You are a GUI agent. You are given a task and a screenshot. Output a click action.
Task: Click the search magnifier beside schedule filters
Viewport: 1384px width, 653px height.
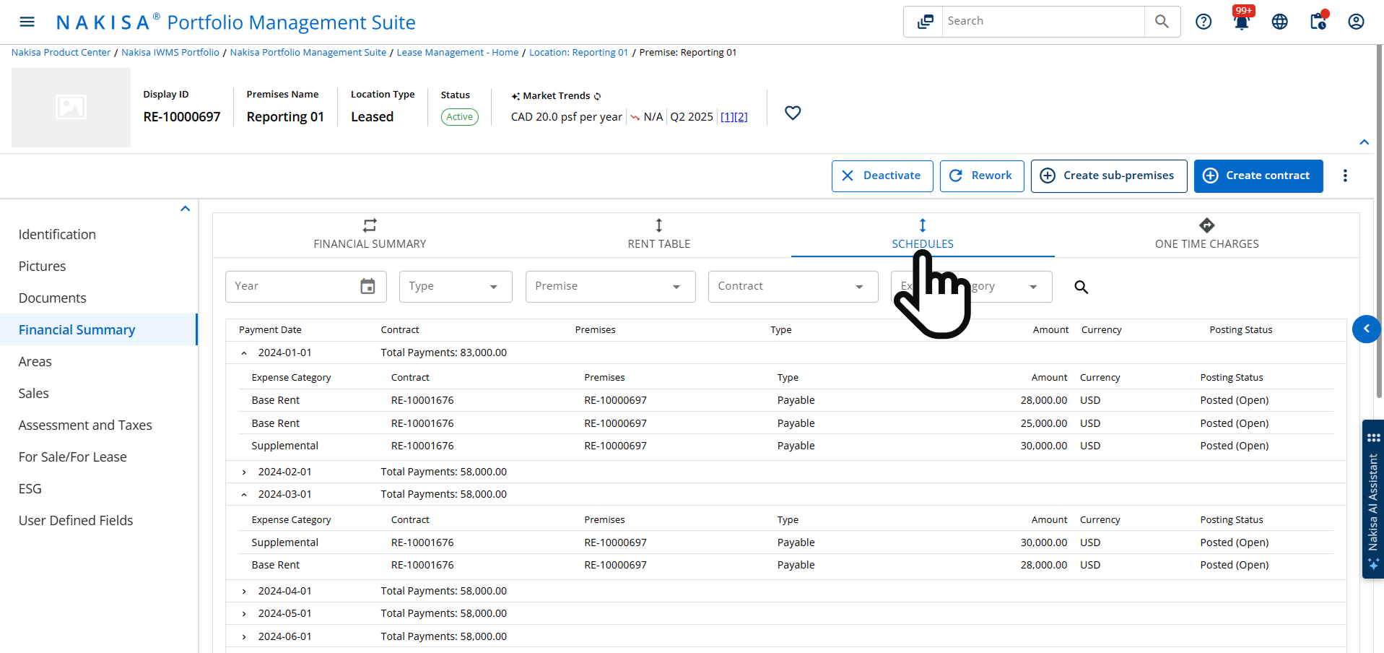click(x=1080, y=287)
